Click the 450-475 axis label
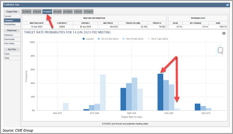The width and height of the screenshot is (233, 134). point(57,113)
